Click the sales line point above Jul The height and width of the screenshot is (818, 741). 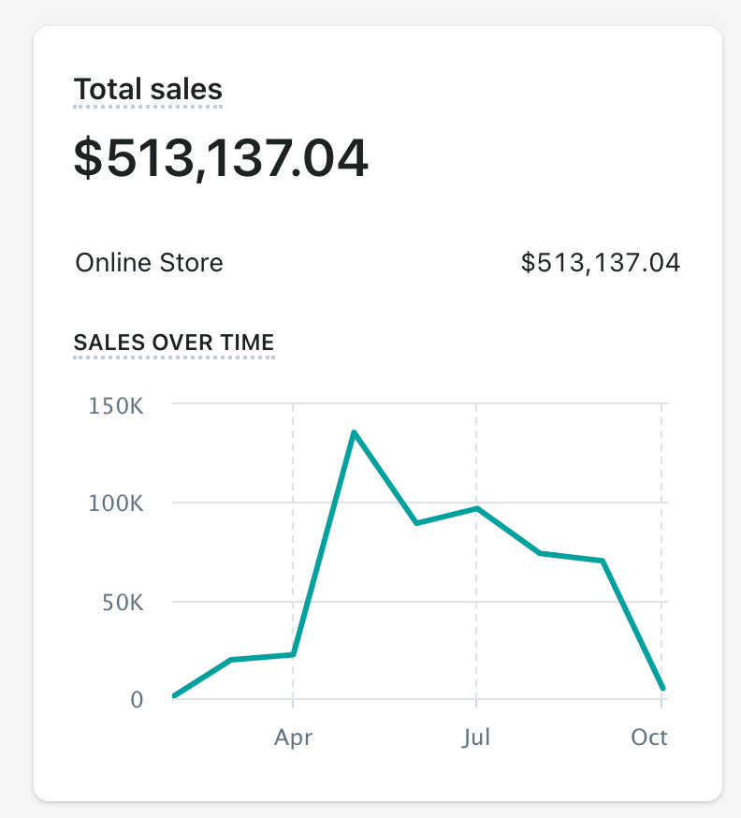pyautogui.click(x=477, y=508)
